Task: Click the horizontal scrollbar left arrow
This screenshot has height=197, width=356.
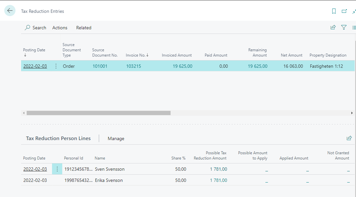Action: pyautogui.click(x=24, y=113)
